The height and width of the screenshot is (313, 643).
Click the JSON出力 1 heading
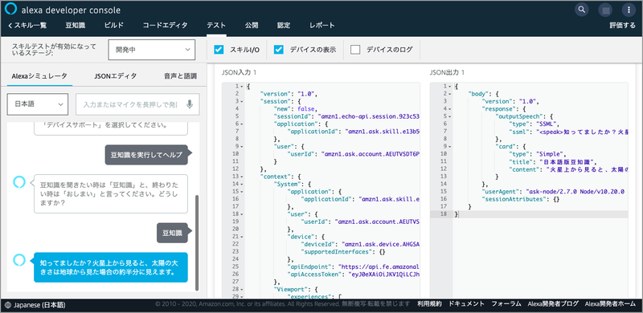point(447,72)
